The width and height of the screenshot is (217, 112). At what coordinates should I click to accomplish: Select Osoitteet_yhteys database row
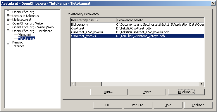[137, 36]
